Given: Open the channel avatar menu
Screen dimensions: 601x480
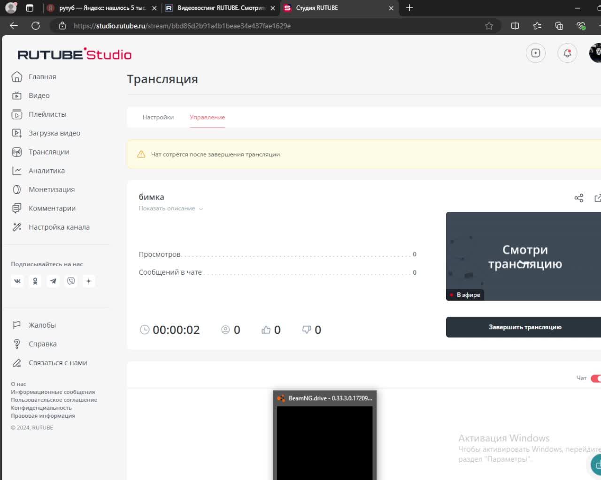Looking at the screenshot, I should (595, 53).
